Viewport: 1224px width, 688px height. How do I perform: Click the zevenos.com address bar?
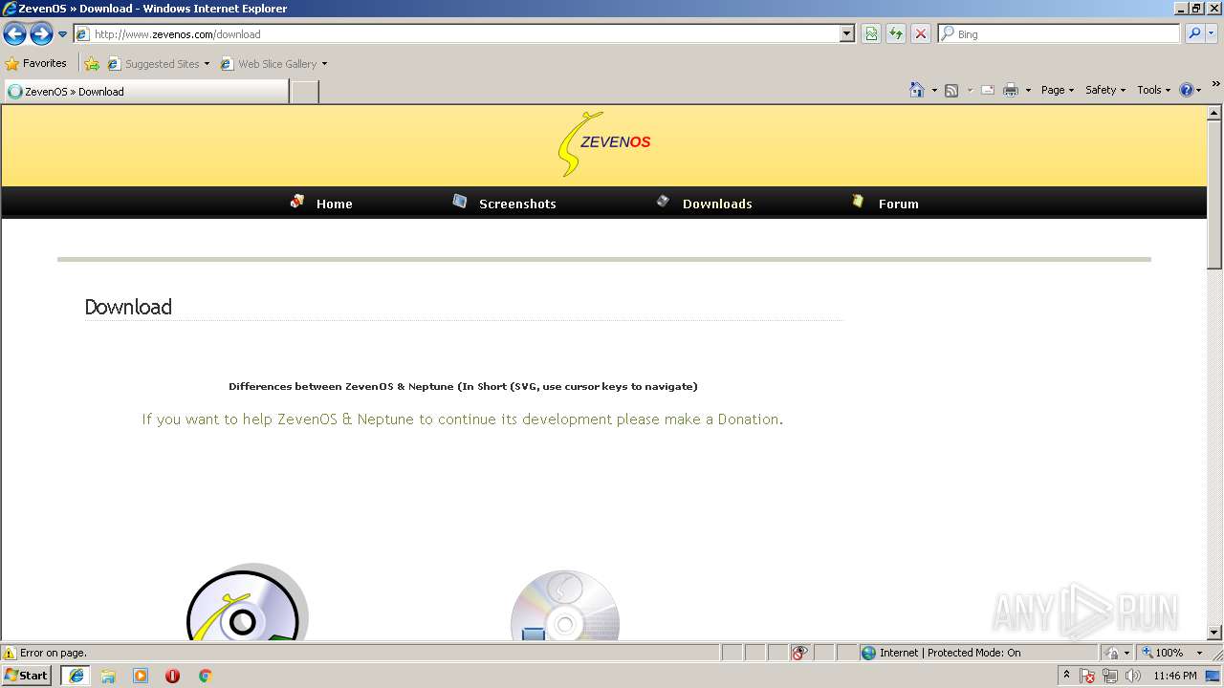pyautogui.click(x=457, y=33)
